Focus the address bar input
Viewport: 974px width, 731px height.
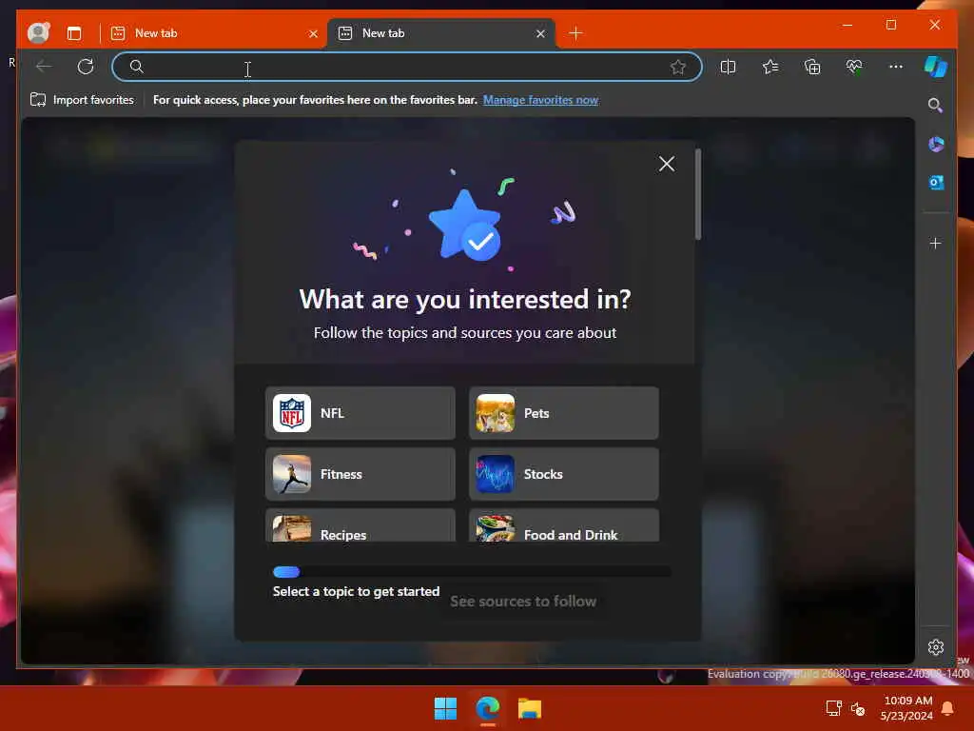tap(407, 67)
